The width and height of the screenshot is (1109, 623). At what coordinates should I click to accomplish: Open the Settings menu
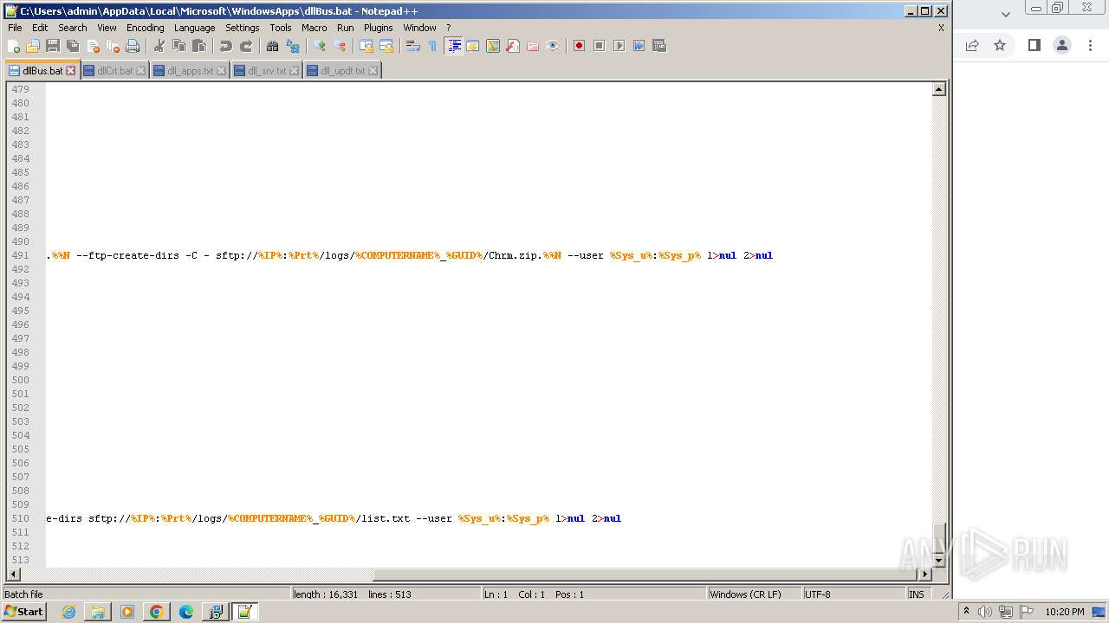(243, 28)
